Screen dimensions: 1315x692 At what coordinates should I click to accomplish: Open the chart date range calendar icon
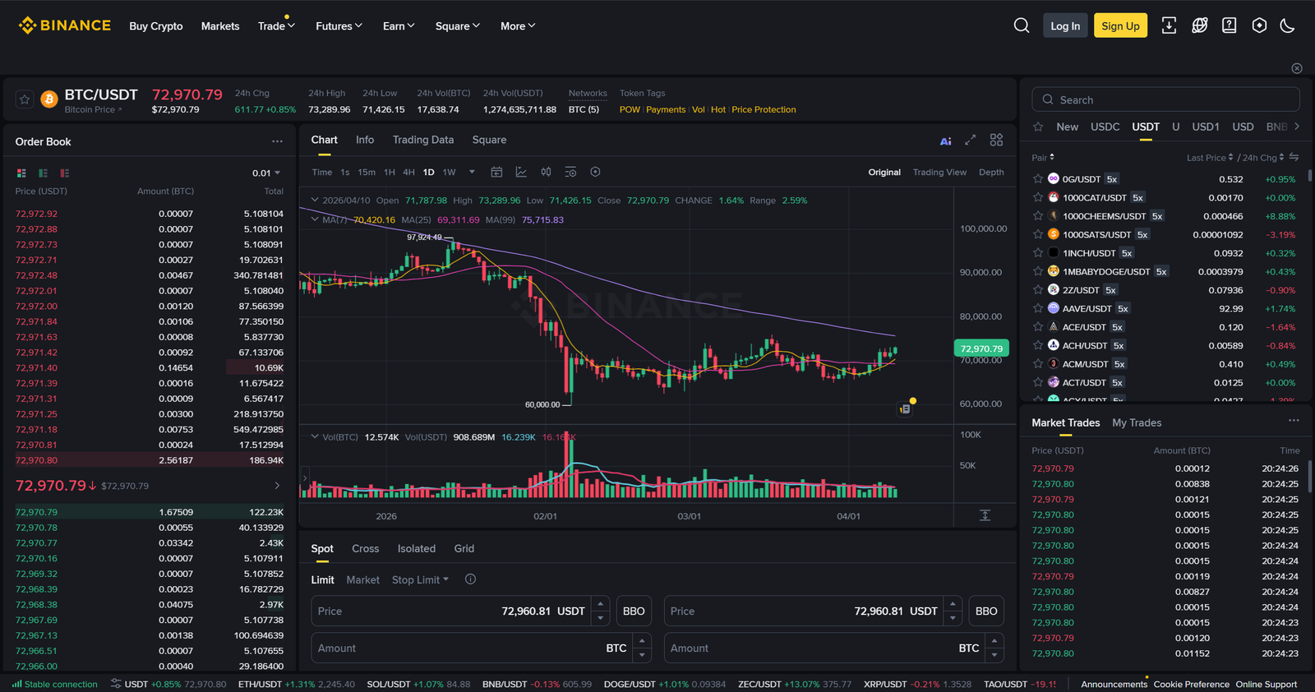coord(496,172)
